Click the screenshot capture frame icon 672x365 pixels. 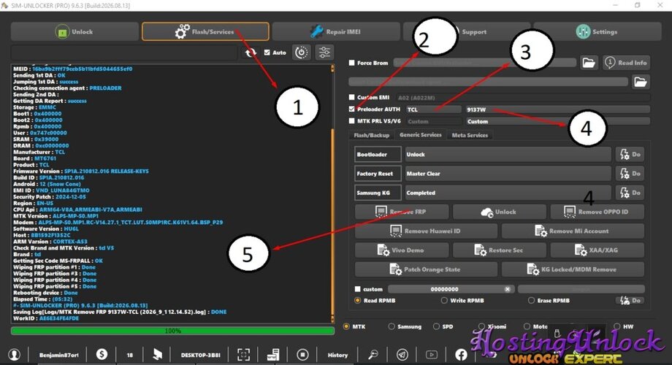243,354
